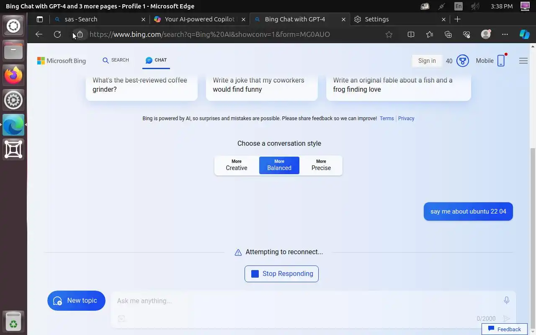Click the send message arrow icon
The image size is (536, 335).
pyautogui.click(x=507, y=319)
